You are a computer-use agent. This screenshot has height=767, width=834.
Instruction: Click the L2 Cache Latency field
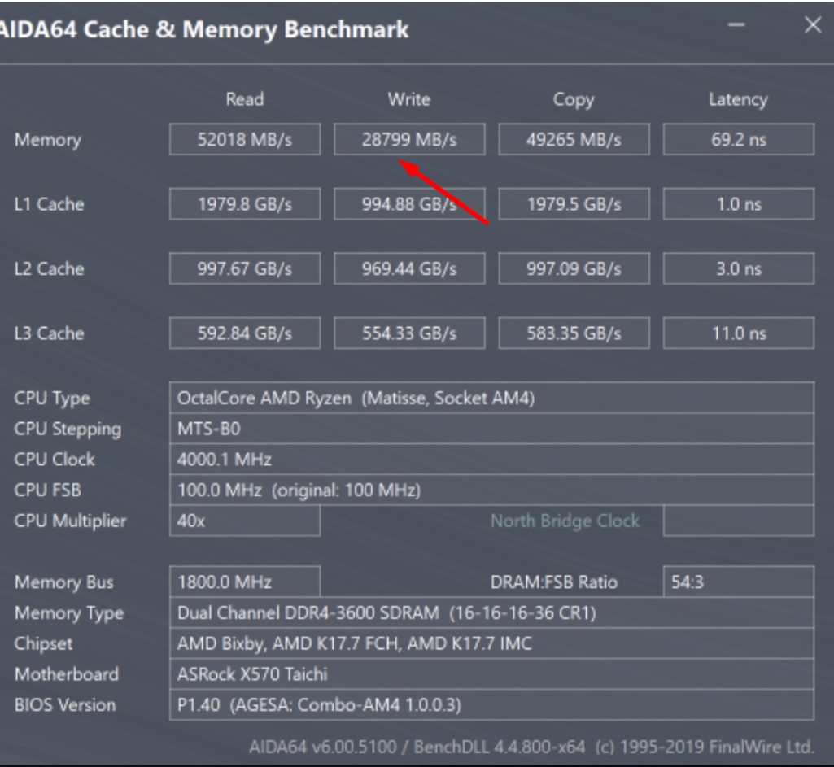pyautogui.click(x=738, y=268)
